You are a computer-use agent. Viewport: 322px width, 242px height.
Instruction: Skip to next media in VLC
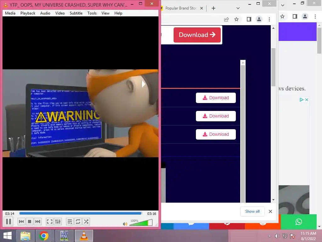38,222
